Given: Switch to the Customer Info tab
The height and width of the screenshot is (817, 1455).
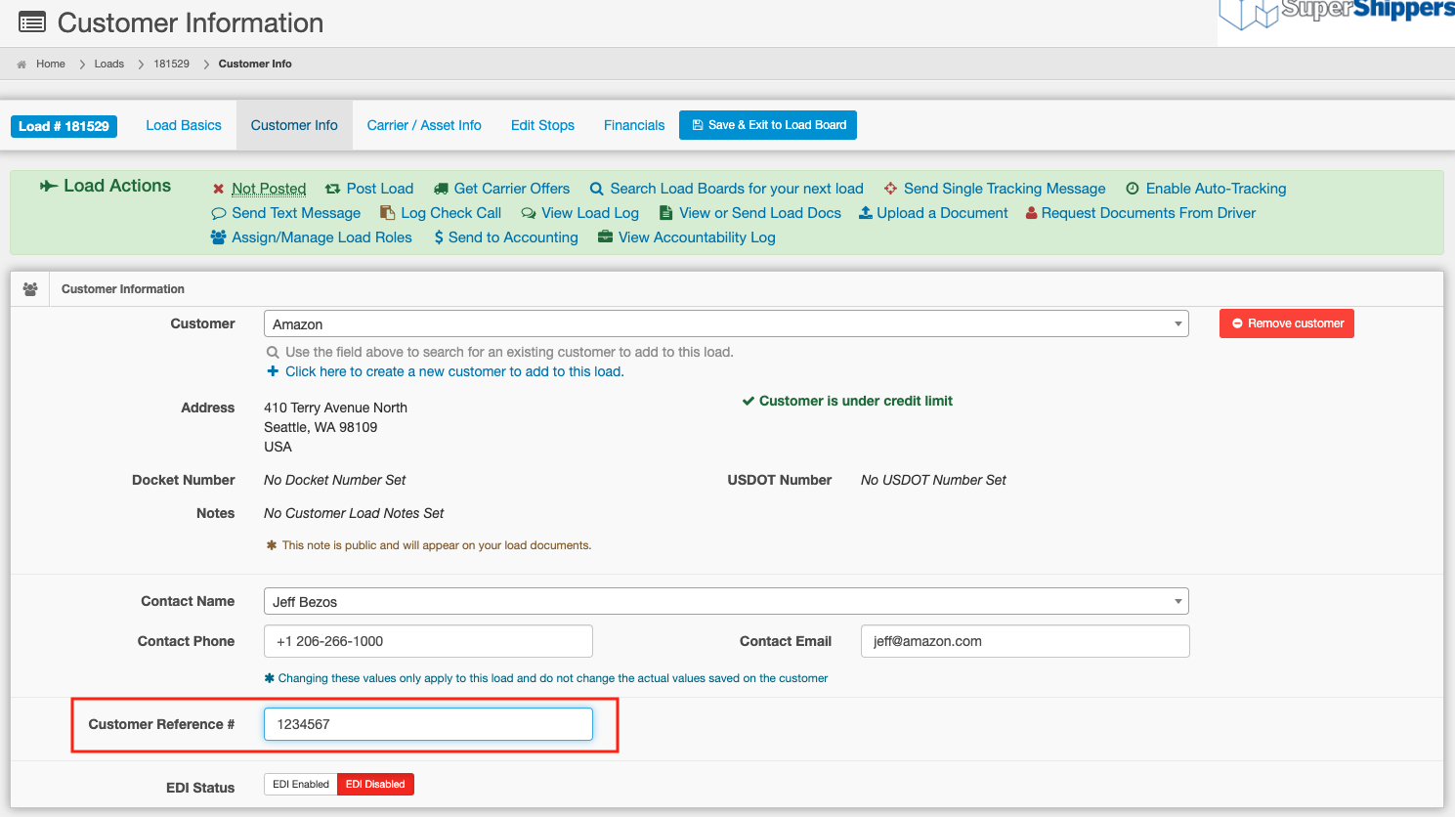Looking at the screenshot, I should point(294,125).
